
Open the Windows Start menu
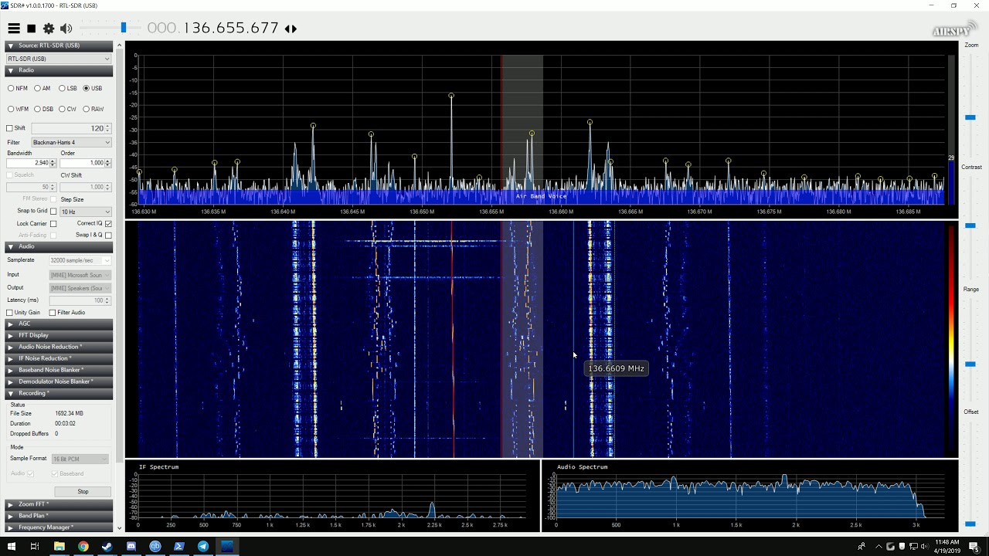pyautogui.click(x=11, y=546)
